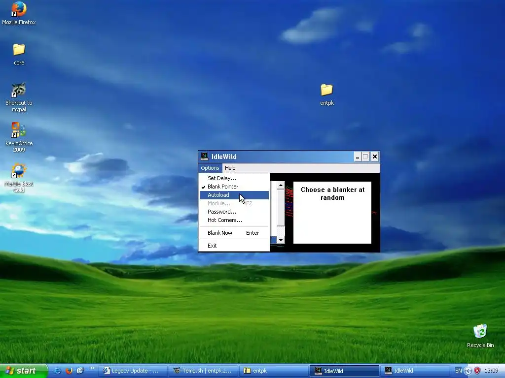This screenshot has width=505, height=378.
Task: Choose Password... menu entry
Action: [x=234, y=212]
